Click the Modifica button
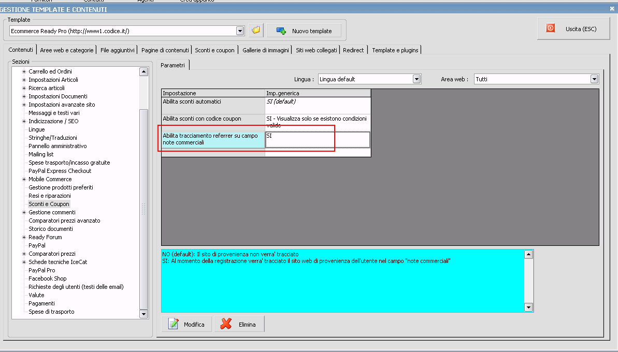This screenshot has height=352, width=618. [x=186, y=325]
